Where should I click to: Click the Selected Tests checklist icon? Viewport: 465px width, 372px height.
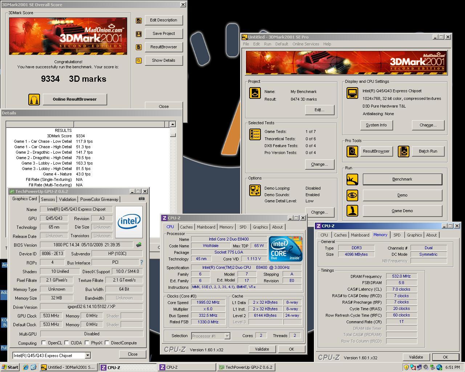point(255,134)
